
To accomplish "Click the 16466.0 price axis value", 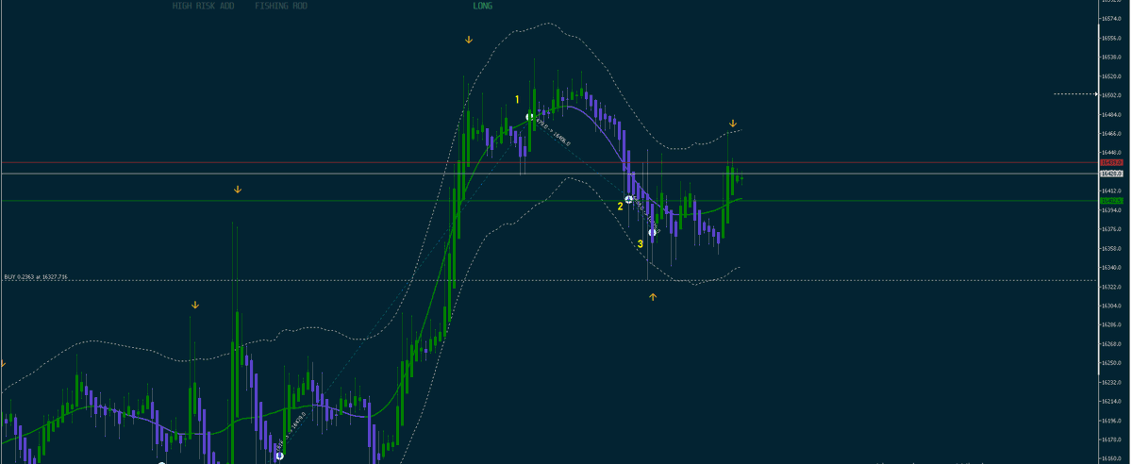I will (x=1110, y=134).
